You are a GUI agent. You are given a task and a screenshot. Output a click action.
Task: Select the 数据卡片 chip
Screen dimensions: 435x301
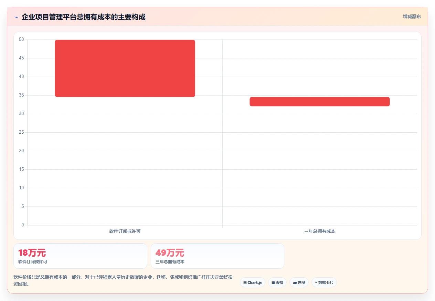pyautogui.click(x=324, y=282)
